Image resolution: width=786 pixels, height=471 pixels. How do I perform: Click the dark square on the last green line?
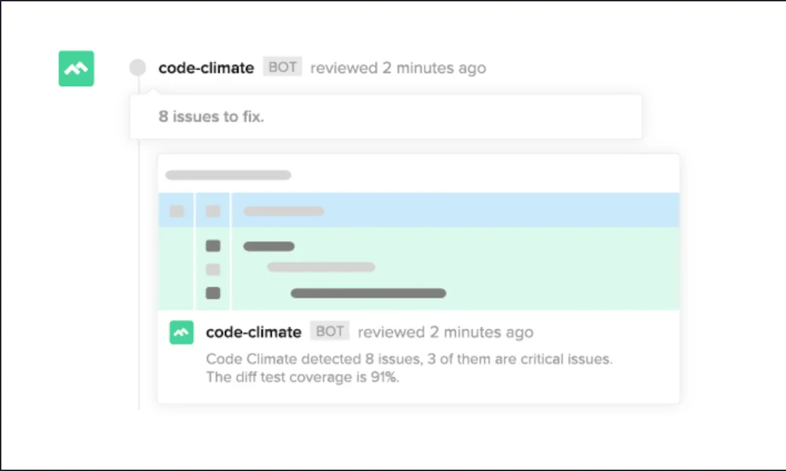(x=213, y=294)
